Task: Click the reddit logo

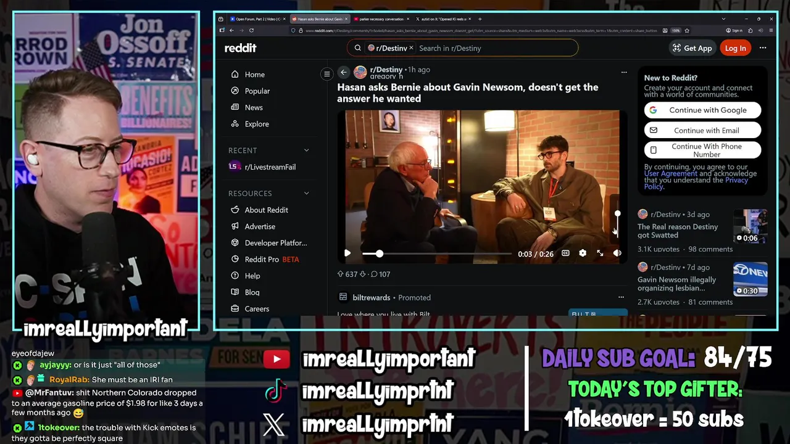Action: [x=240, y=48]
